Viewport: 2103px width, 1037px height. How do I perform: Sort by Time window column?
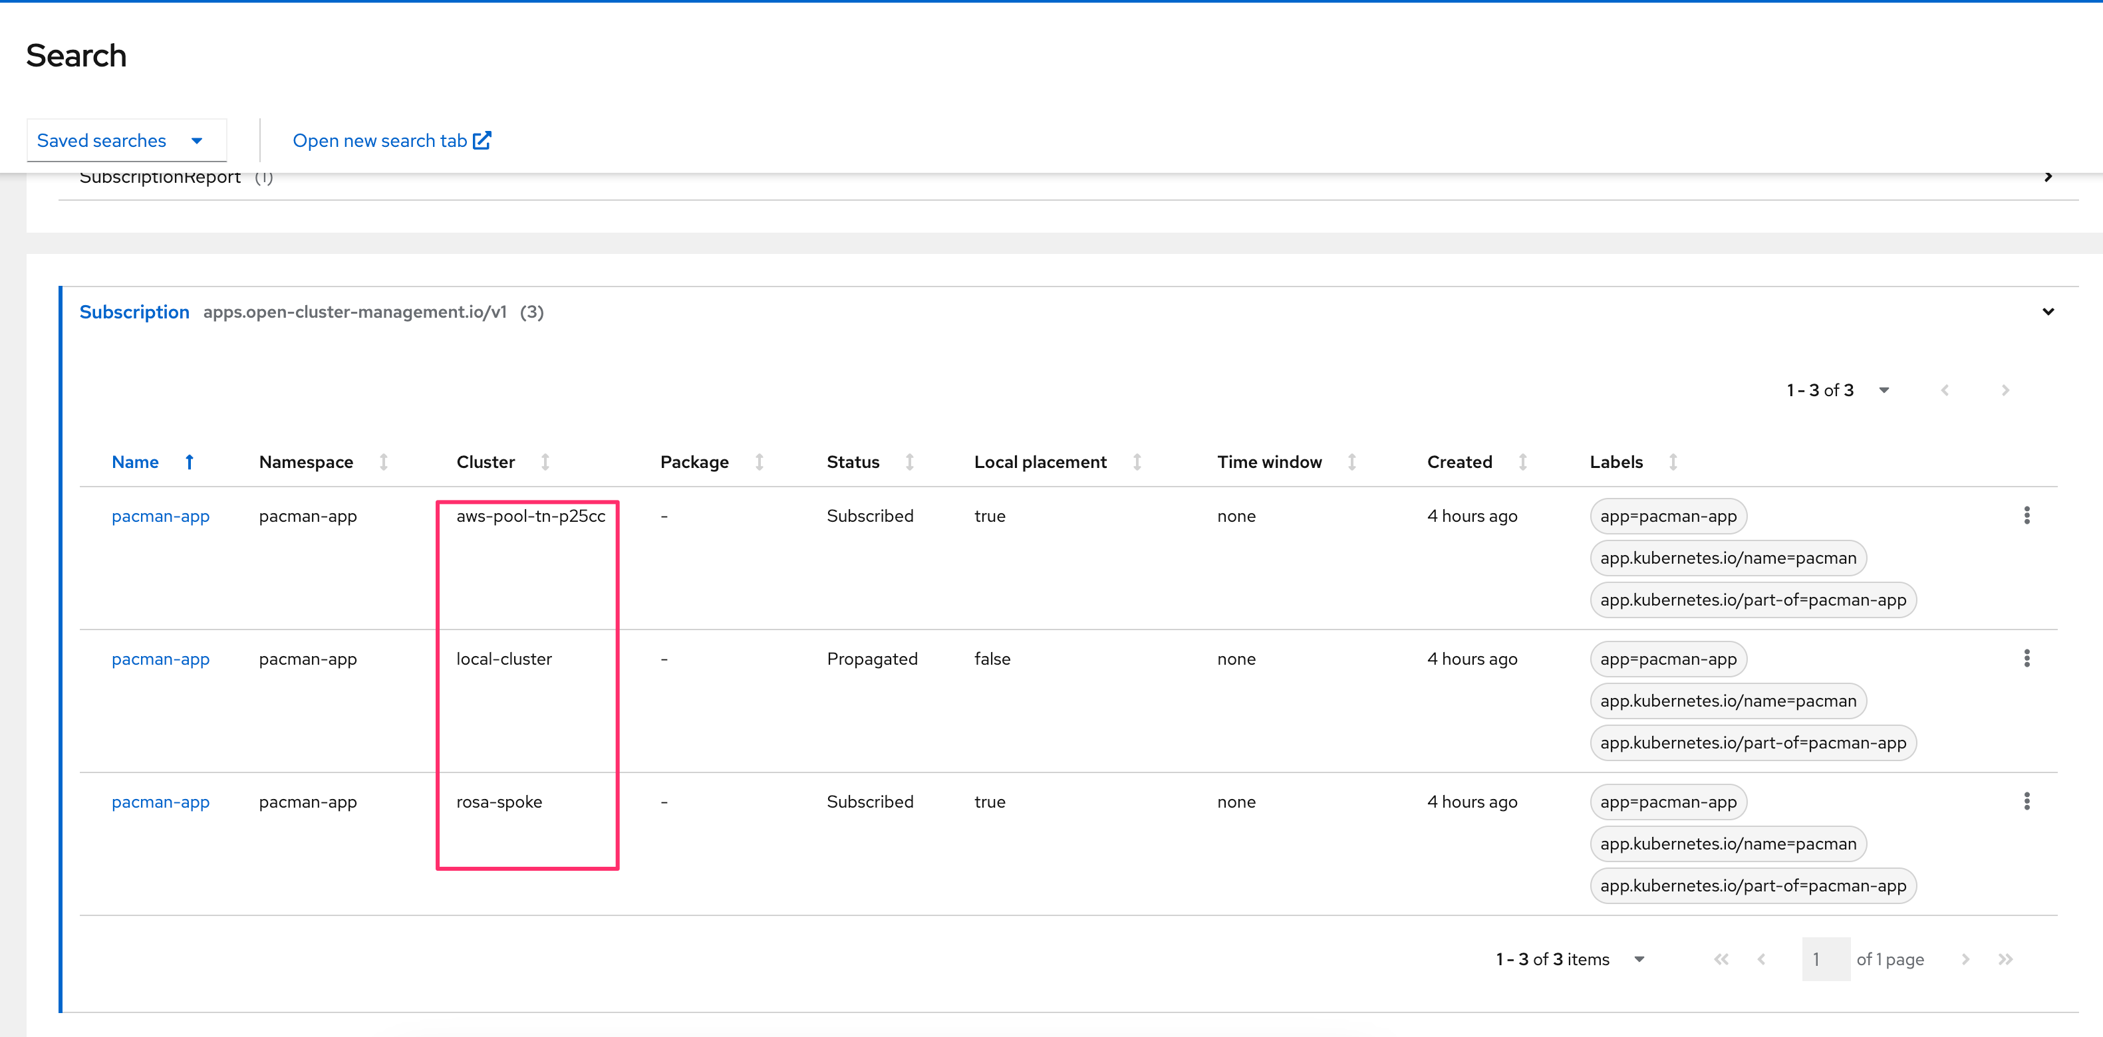(x=1269, y=462)
